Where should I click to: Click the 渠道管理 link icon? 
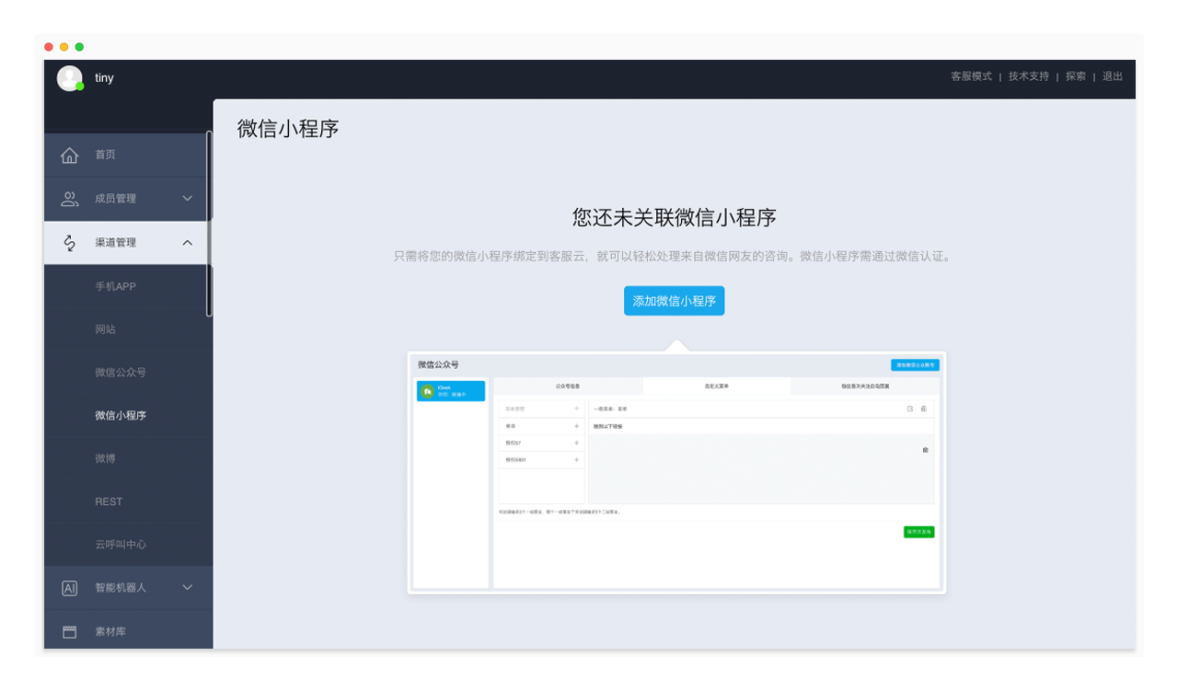pos(69,243)
